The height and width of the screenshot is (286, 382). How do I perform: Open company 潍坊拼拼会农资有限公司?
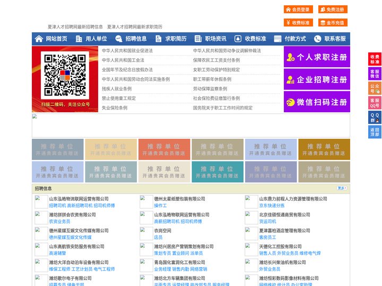pos(72,215)
